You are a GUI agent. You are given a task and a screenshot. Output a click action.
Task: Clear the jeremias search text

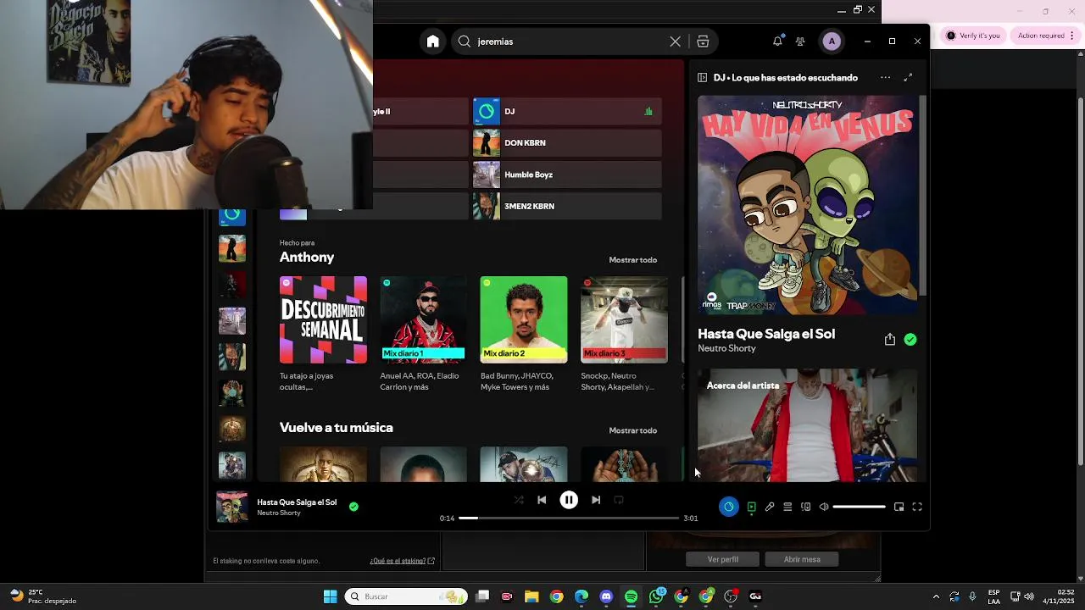[x=675, y=42]
